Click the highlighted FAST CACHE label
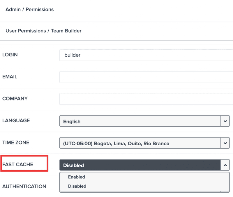The width and height of the screenshot is (233, 197). 18,165
